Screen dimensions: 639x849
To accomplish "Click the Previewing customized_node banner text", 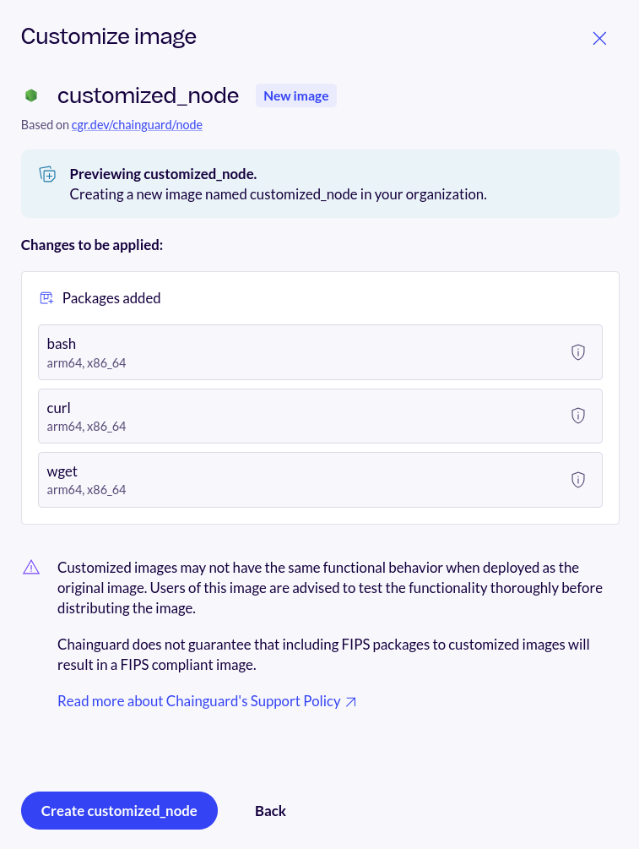I will [163, 174].
